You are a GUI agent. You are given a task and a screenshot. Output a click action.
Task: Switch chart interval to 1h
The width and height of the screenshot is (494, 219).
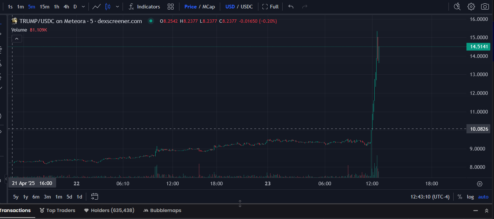click(57, 7)
